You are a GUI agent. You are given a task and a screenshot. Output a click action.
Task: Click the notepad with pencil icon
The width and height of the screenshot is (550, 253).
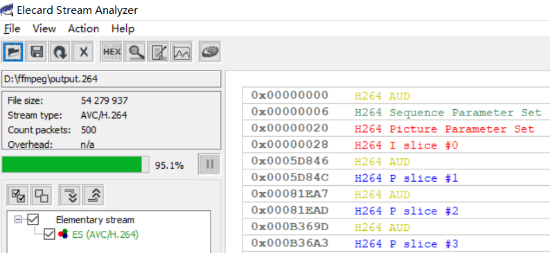[x=158, y=52]
